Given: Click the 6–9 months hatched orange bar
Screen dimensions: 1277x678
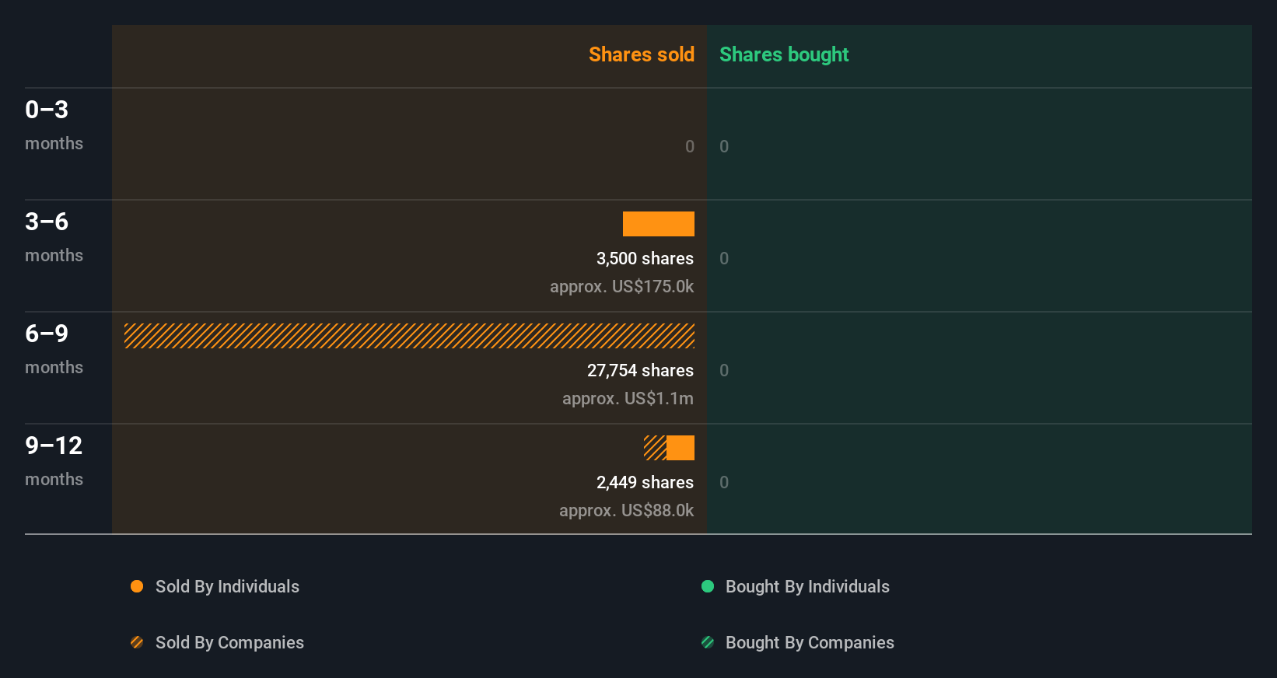Looking at the screenshot, I should tap(409, 336).
